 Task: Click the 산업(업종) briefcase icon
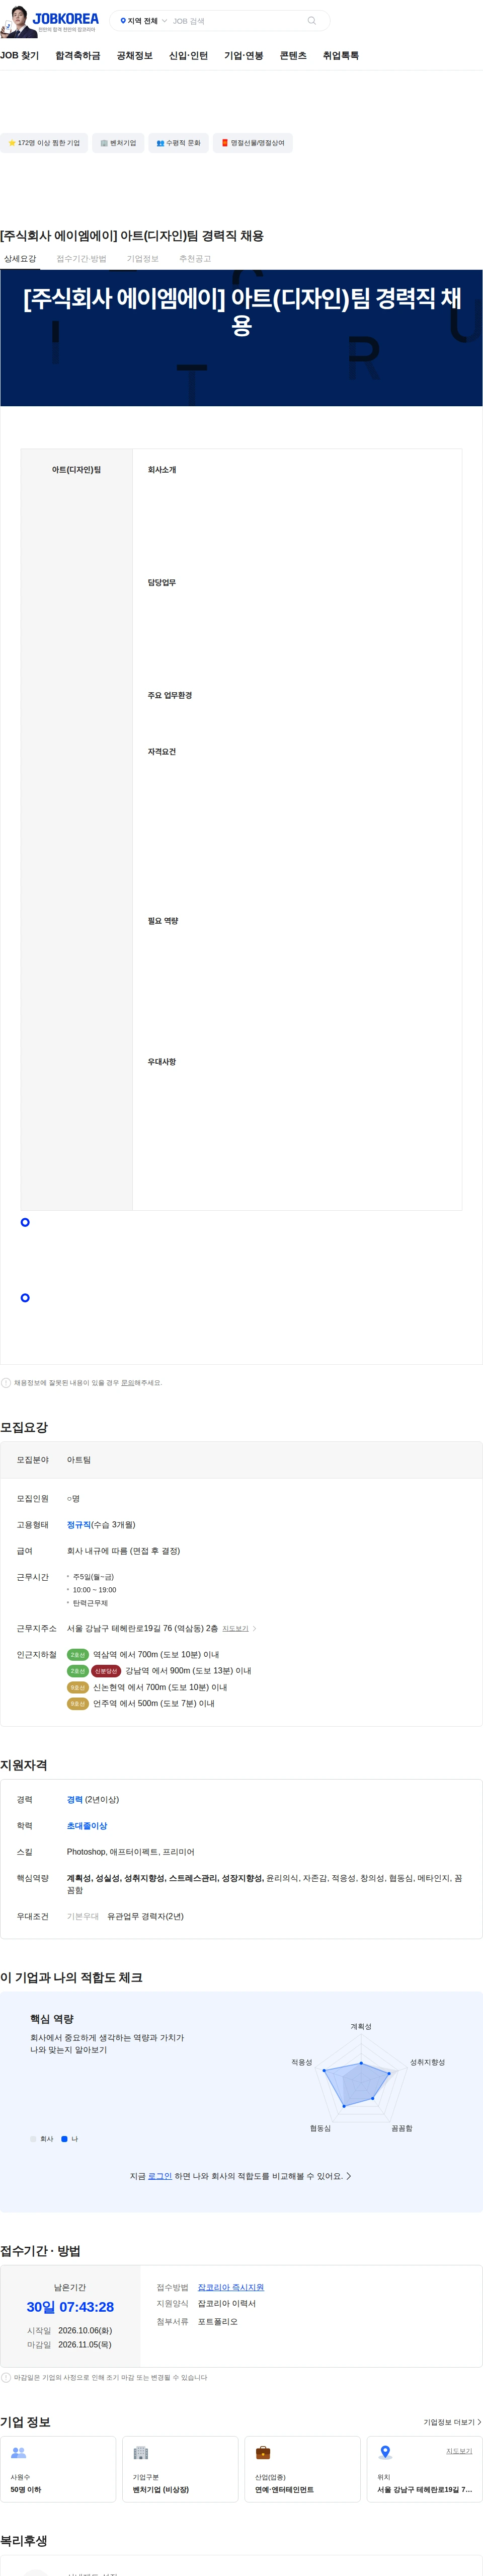[263, 2452]
